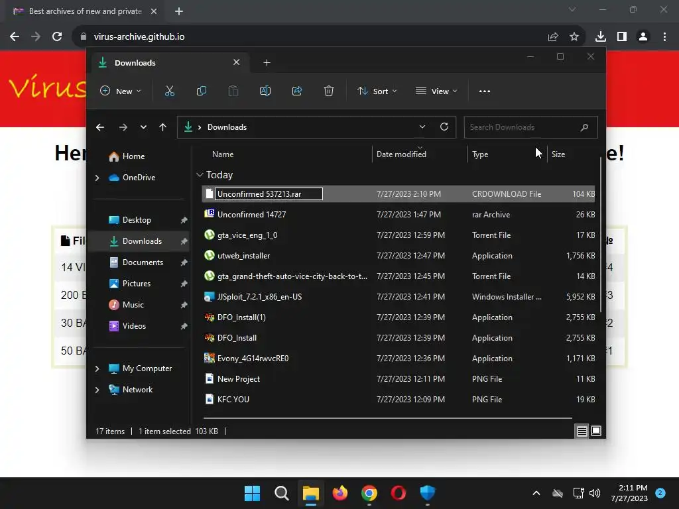679x509 pixels.
Task: Refresh the Downloads folder
Action: tap(444, 127)
